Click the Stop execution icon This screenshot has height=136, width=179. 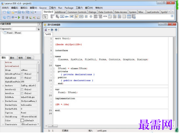pos(27,17)
